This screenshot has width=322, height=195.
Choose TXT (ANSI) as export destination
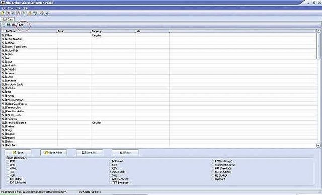pyautogui.click(x=14, y=179)
